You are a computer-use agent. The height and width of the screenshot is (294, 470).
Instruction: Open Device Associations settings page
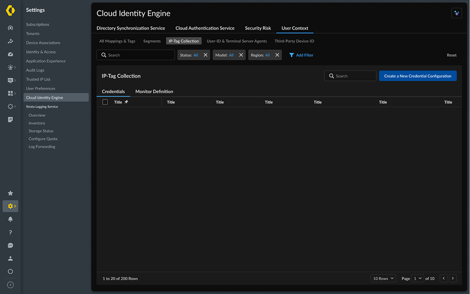point(43,42)
